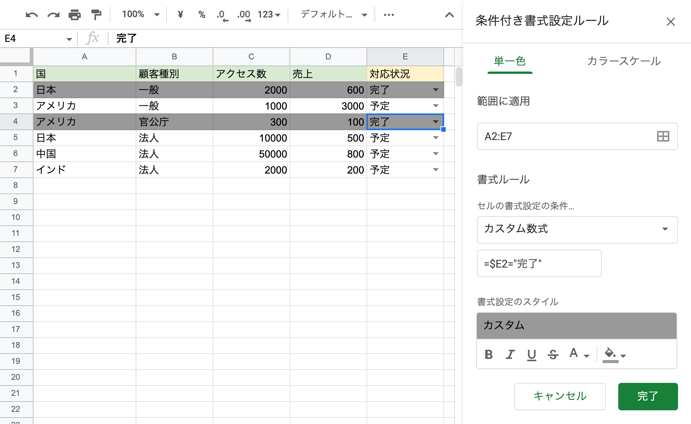Toggle italic in formatting style

(510, 355)
